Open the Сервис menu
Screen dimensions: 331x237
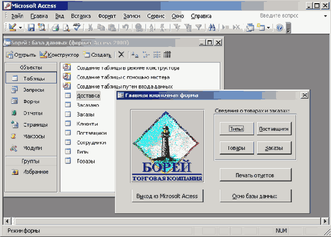(x=156, y=16)
